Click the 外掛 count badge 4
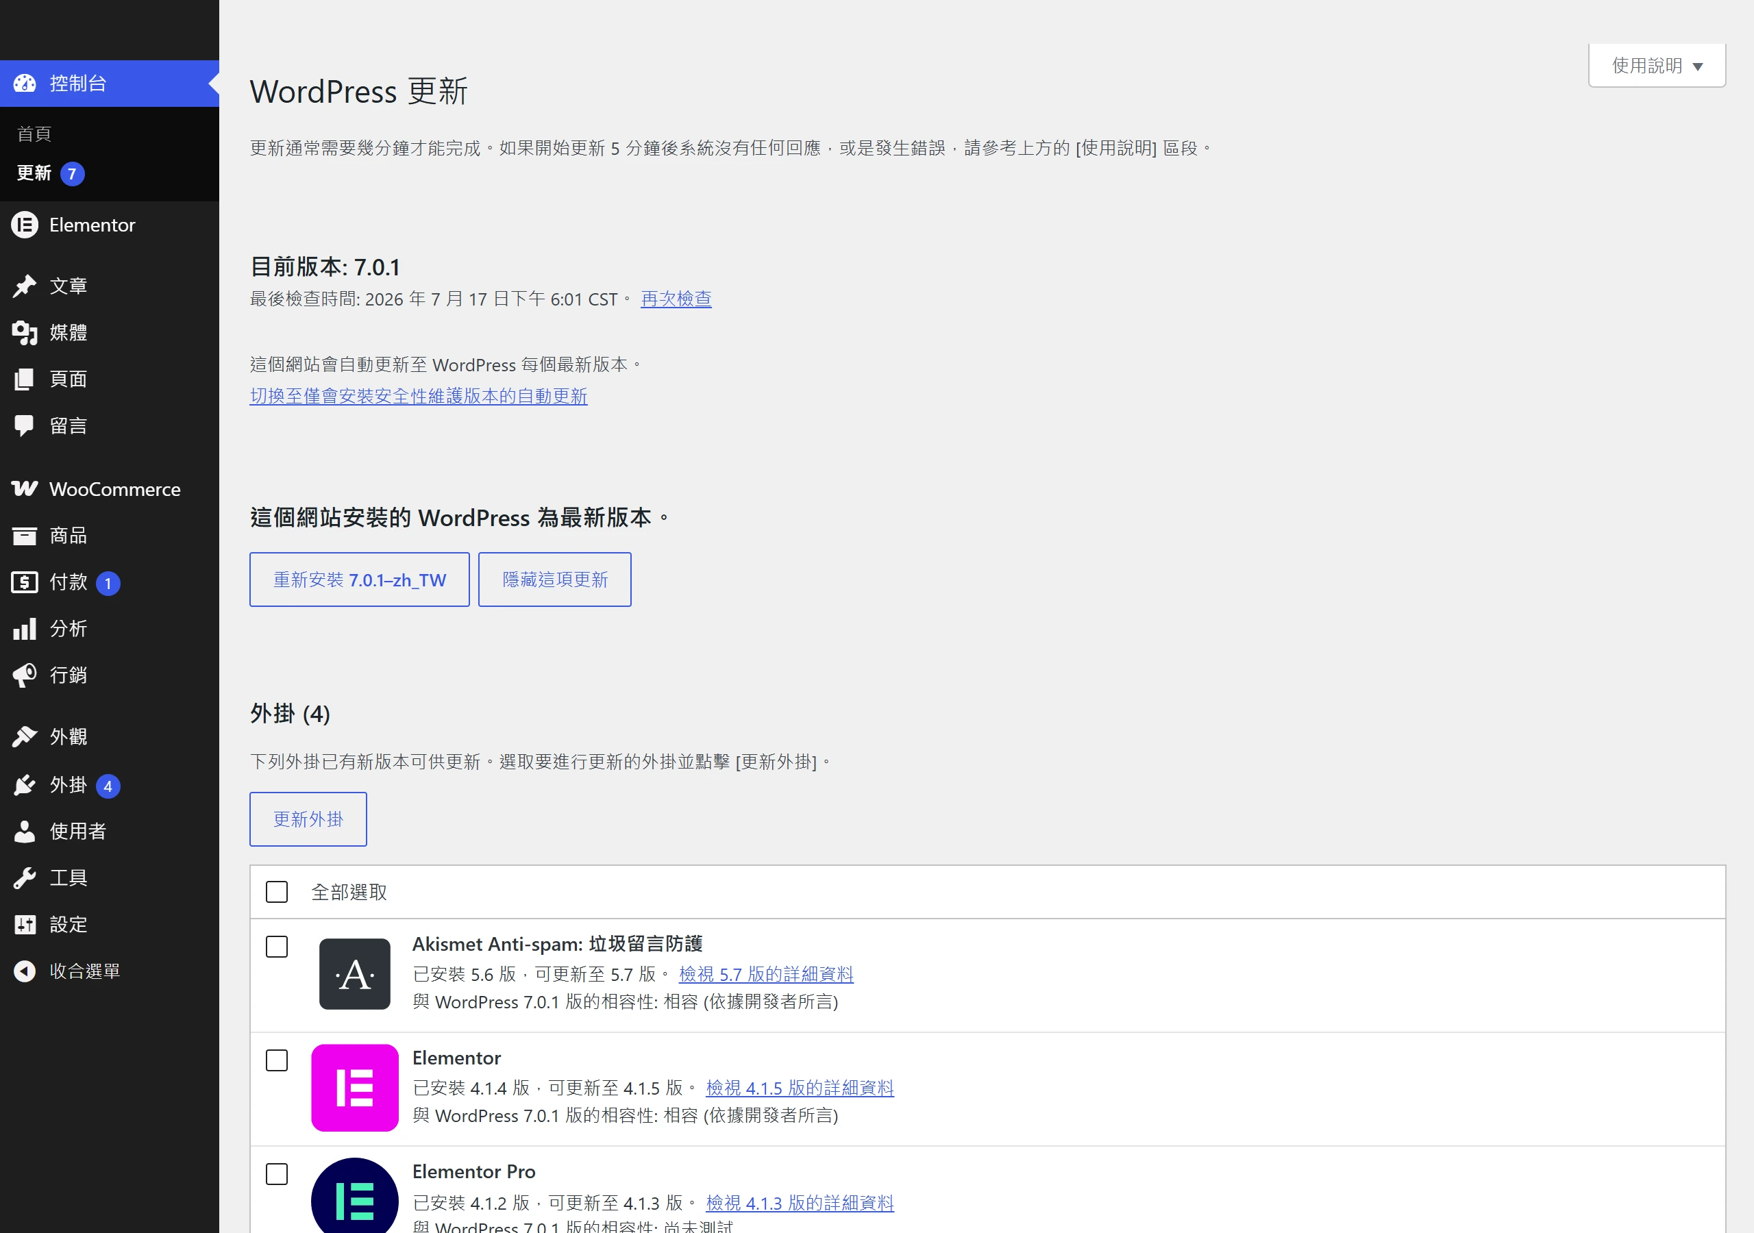The height and width of the screenshot is (1233, 1754). 108,786
